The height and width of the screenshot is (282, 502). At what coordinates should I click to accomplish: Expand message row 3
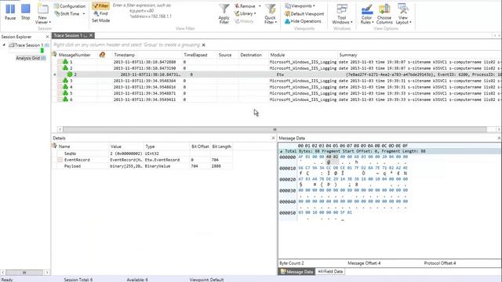tap(60, 81)
